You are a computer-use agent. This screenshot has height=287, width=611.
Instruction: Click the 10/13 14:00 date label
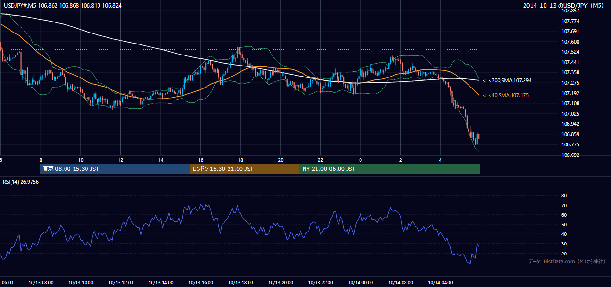tap(161, 282)
